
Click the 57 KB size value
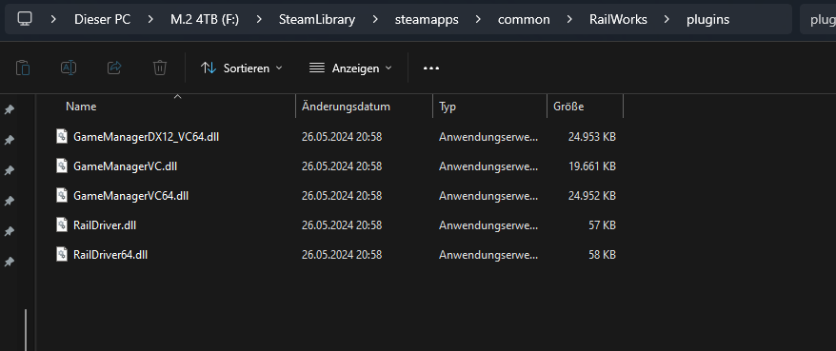602,225
